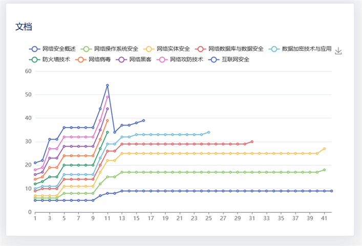The height and width of the screenshot is (246, 362).
Task: Select the red line's end point at 31
Action: [252, 141]
